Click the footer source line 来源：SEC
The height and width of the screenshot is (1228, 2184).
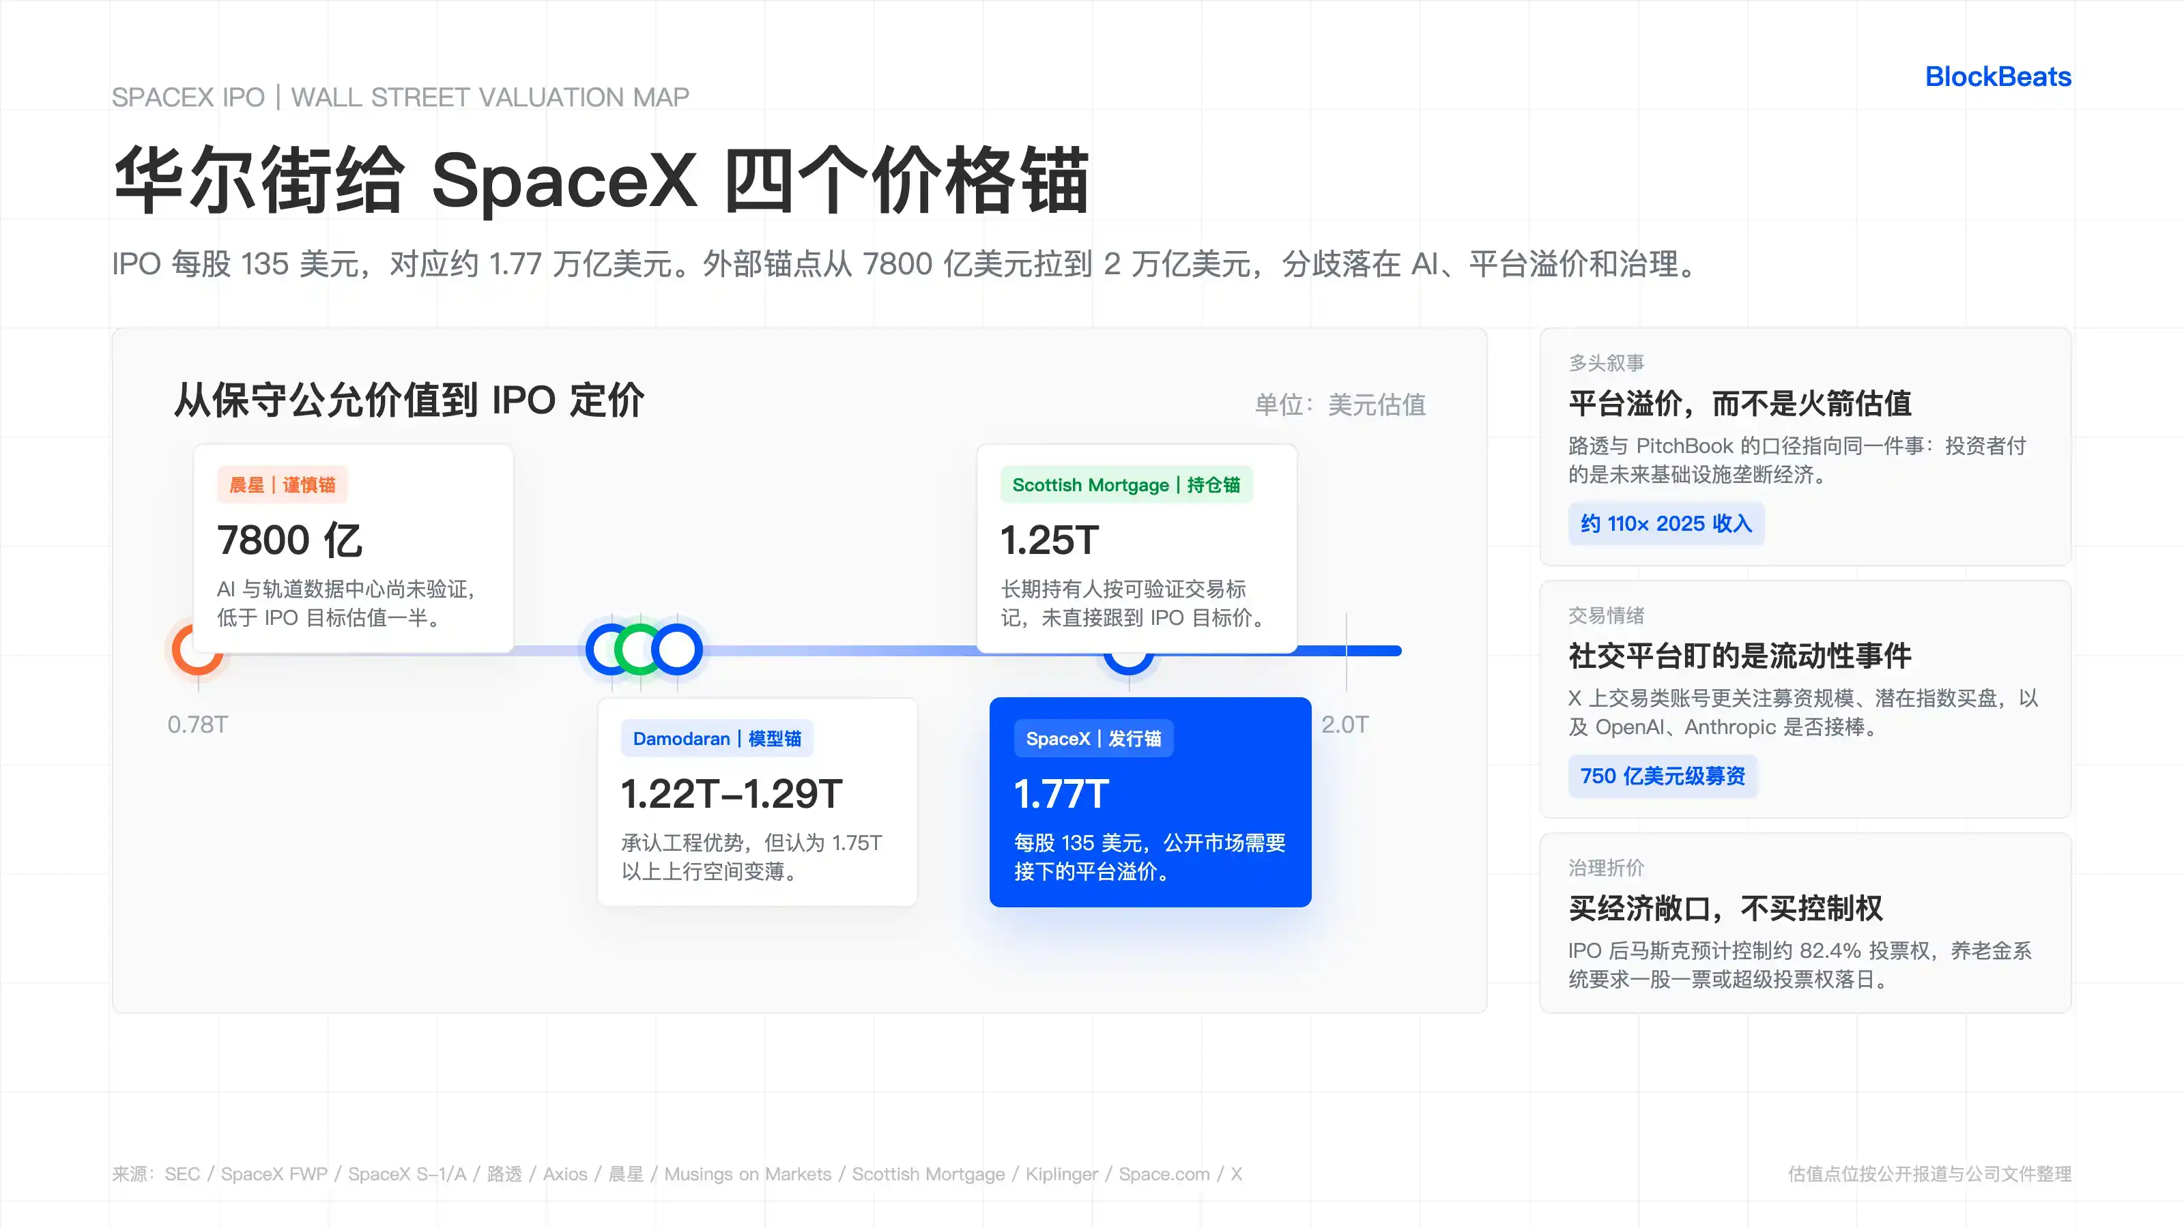678,1173
